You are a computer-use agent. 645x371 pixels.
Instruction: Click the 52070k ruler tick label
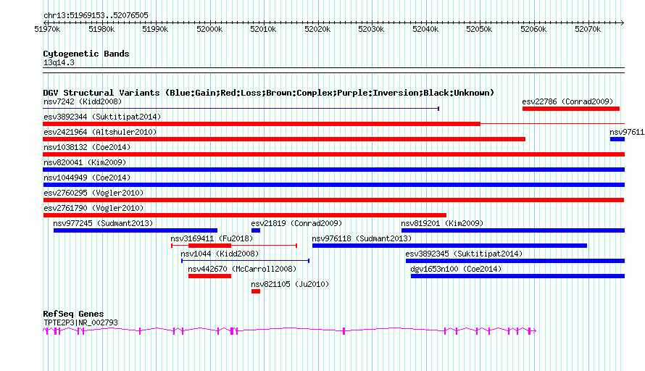point(588,29)
